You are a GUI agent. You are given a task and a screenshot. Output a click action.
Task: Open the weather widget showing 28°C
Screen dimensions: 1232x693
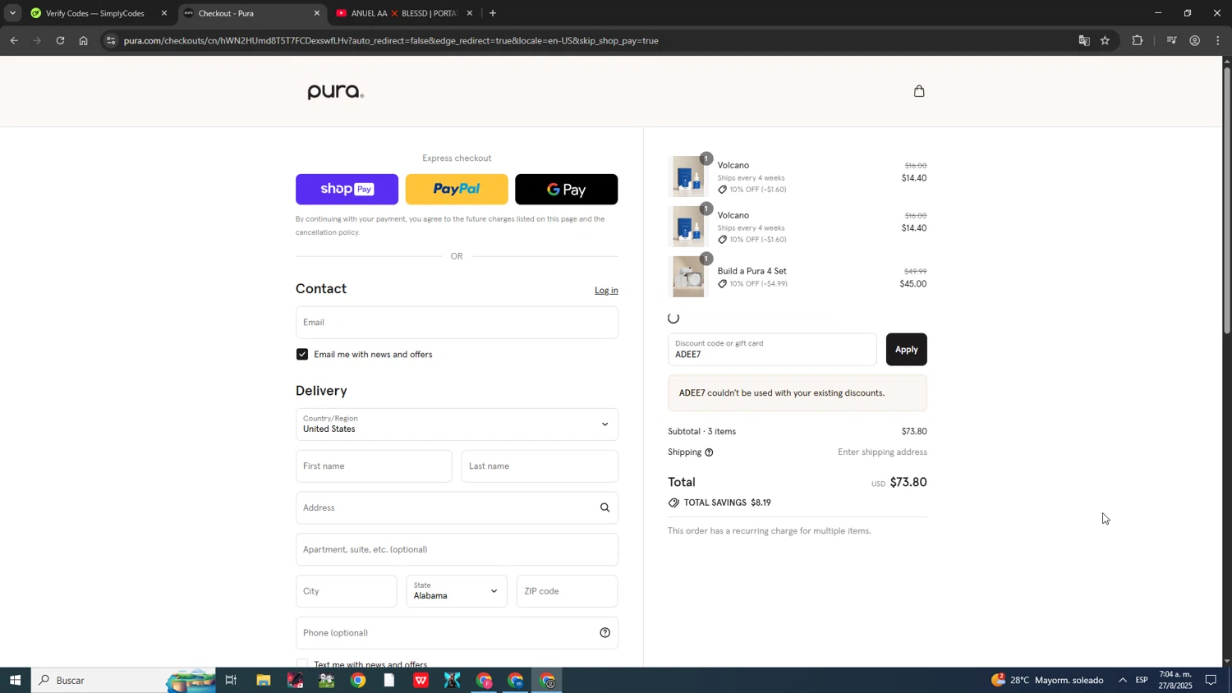point(1047,681)
